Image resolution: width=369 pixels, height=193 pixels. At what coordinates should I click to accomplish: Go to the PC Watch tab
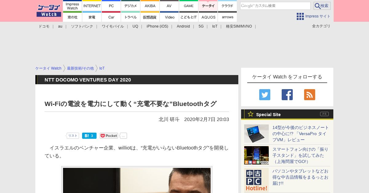[111, 6]
